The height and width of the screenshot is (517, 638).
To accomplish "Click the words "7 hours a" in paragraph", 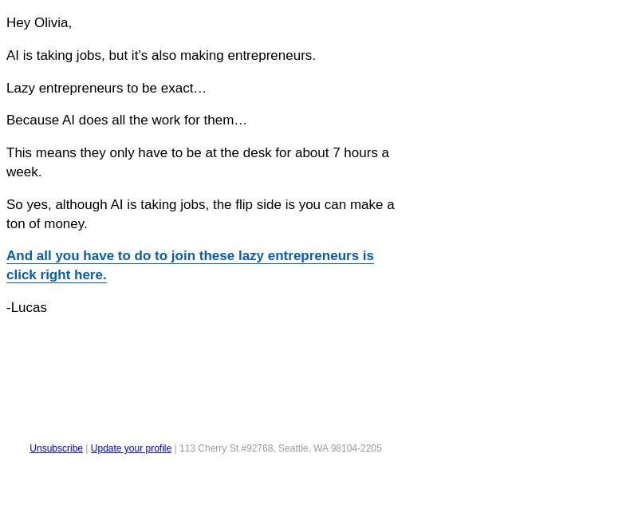I will pos(361,152).
